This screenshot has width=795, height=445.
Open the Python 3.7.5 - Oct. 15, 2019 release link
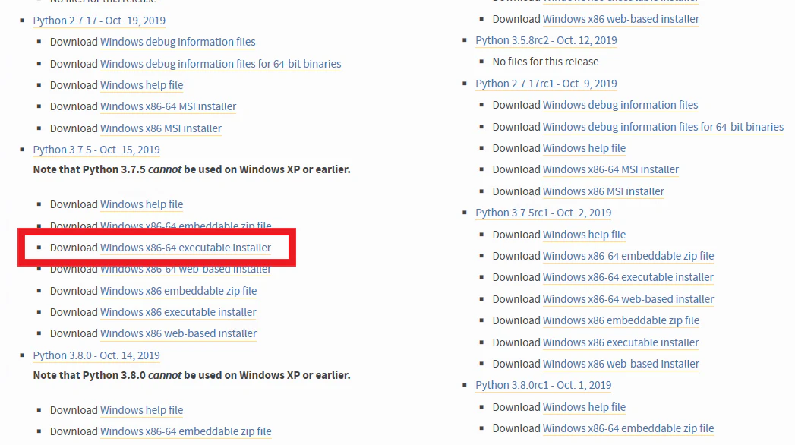[96, 150]
